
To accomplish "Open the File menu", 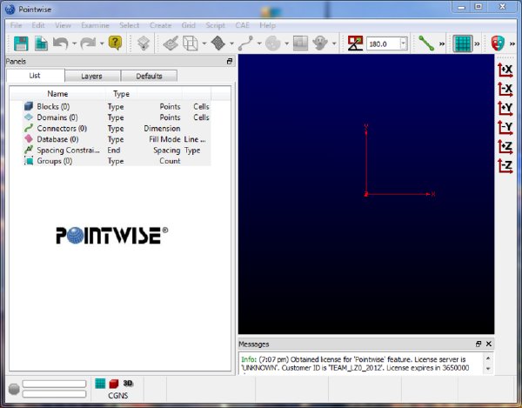I will click(16, 25).
